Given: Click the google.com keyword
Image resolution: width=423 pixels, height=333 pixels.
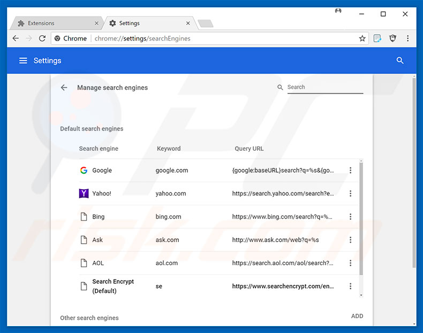Looking at the screenshot, I should tap(171, 170).
